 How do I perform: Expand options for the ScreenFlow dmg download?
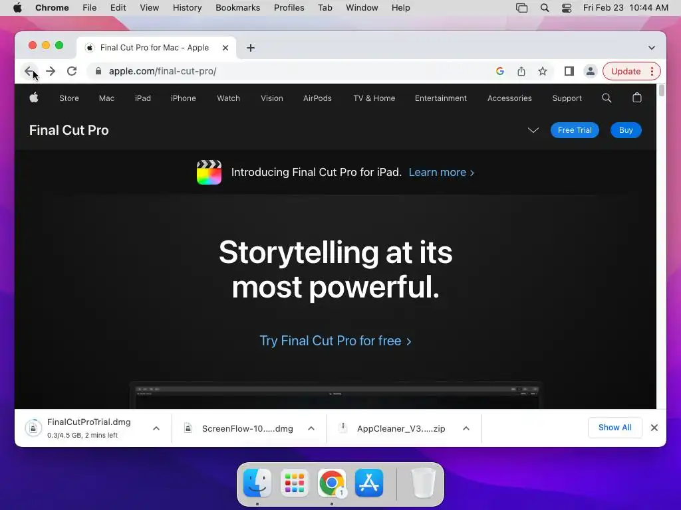click(311, 428)
